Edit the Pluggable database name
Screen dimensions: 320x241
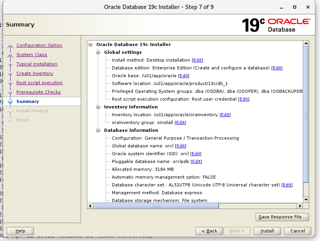[196, 161]
